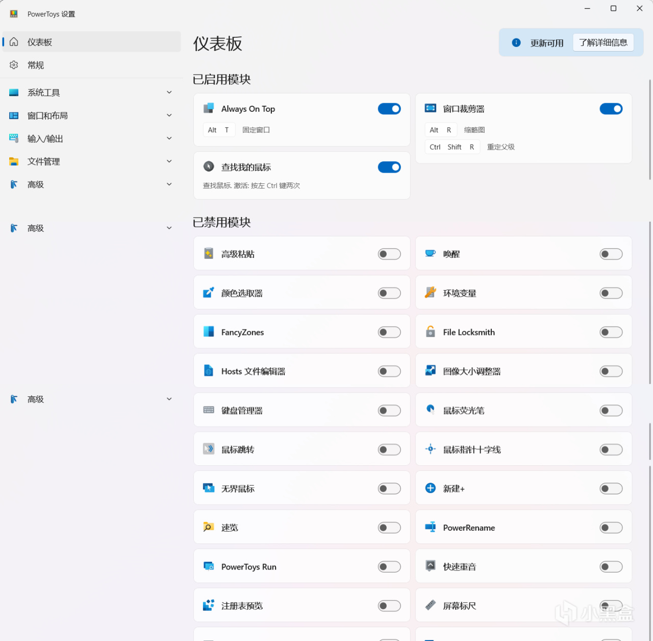
Task: Turn off the Always On Top toggle
Action: click(389, 109)
